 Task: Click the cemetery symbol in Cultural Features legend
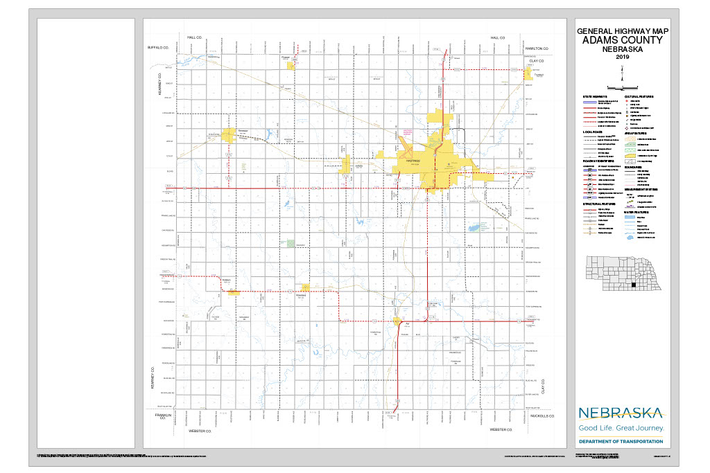(x=627, y=111)
